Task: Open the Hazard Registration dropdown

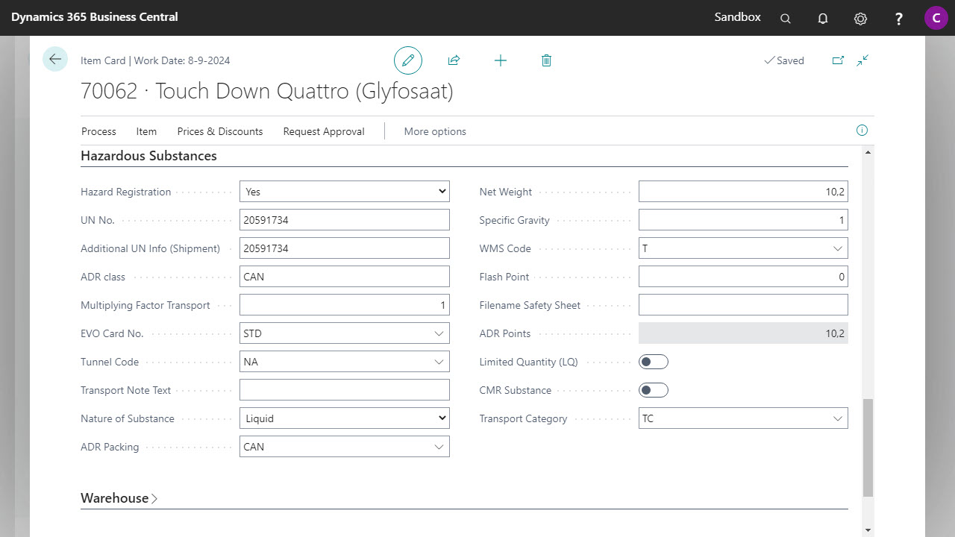Action: coord(344,192)
